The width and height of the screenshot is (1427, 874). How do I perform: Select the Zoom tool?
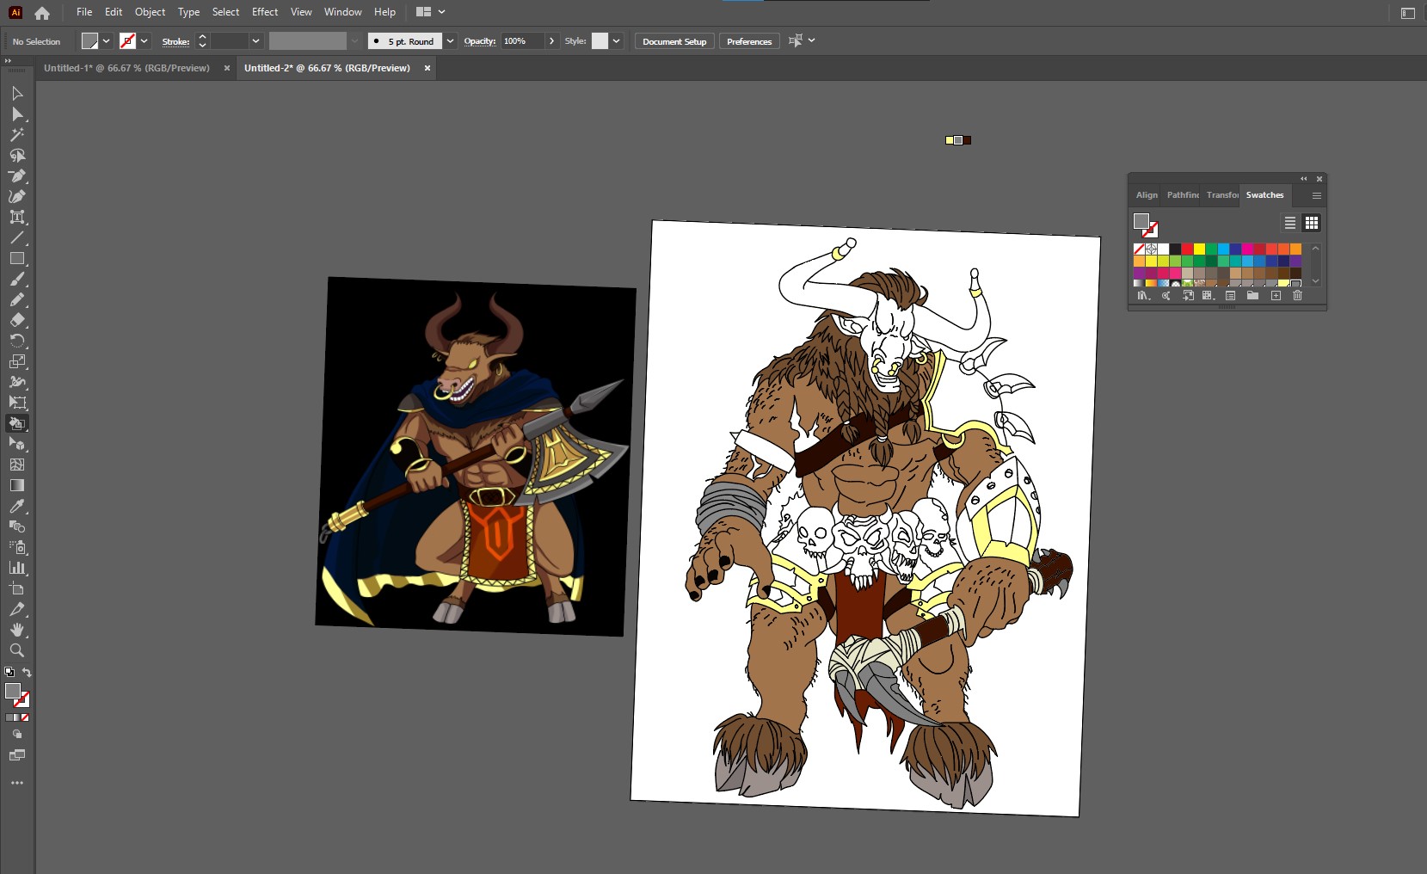point(17,650)
